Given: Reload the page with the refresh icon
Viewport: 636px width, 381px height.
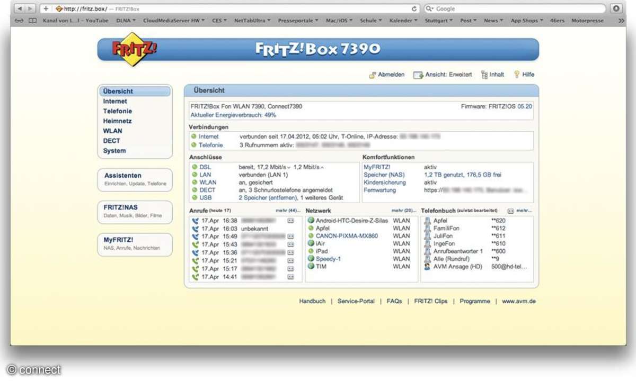Looking at the screenshot, I should coord(414,9).
